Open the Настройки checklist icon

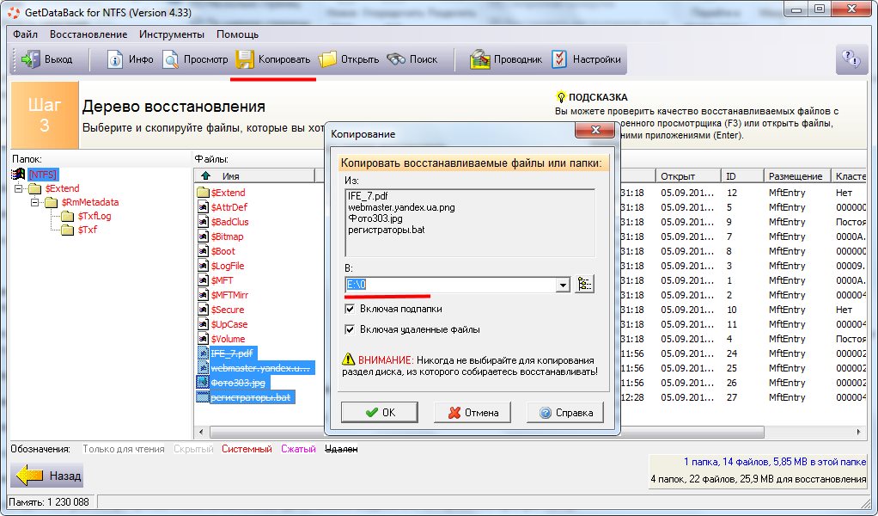point(559,59)
